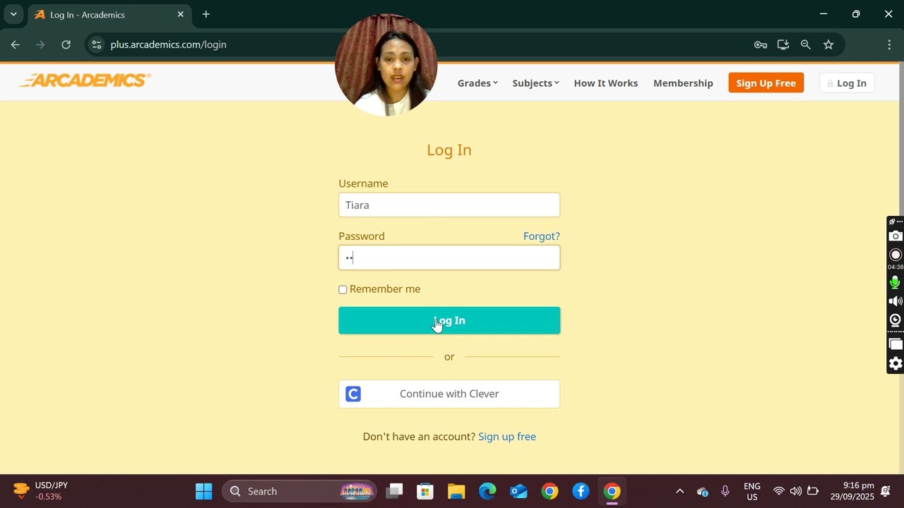Open the battery status in tray
This screenshot has width=904, height=508.
click(x=813, y=491)
